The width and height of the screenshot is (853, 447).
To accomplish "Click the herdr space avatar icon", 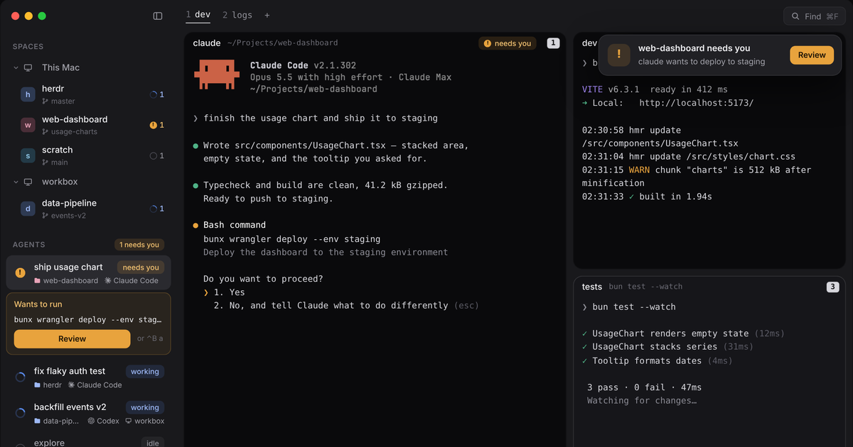I will (x=28, y=94).
